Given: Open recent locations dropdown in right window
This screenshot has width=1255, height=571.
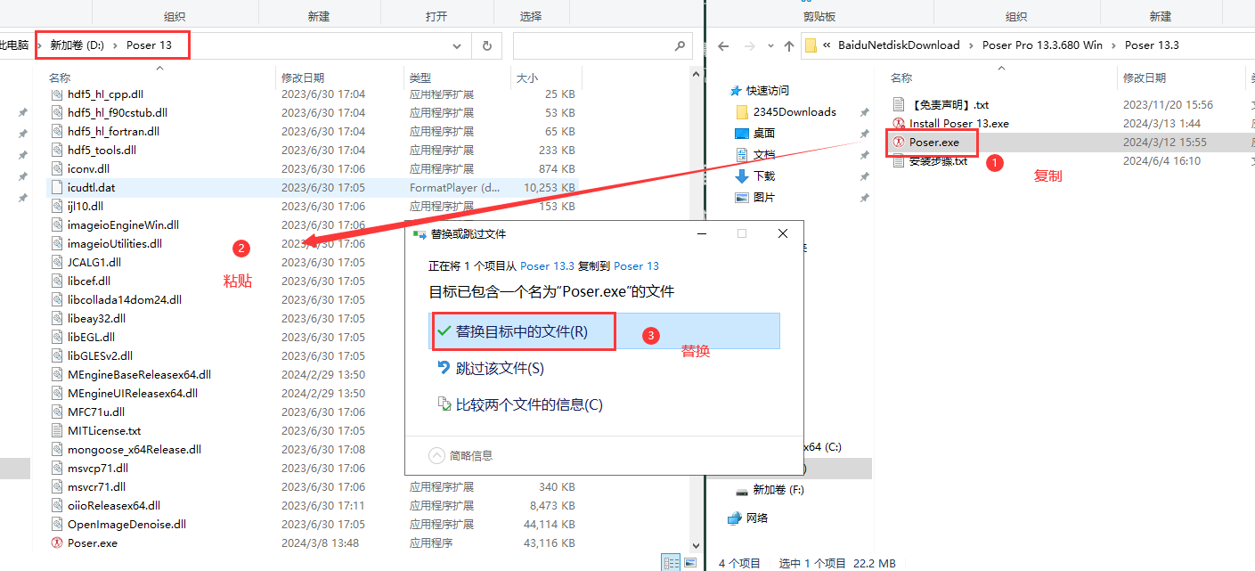Looking at the screenshot, I should click(x=771, y=45).
